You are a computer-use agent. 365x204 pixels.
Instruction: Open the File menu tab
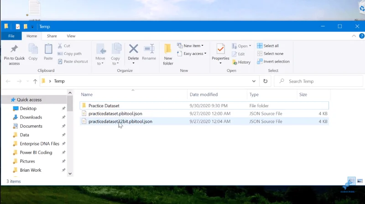(11, 36)
